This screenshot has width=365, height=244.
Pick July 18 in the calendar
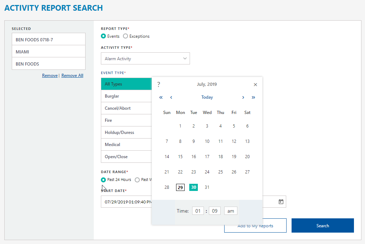[x=220, y=156]
